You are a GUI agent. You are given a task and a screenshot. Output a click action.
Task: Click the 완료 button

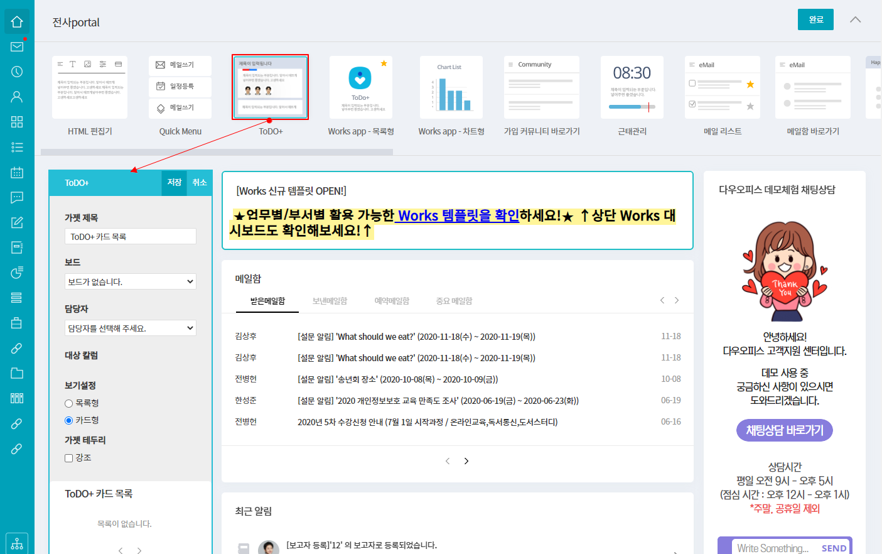click(815, 19)
